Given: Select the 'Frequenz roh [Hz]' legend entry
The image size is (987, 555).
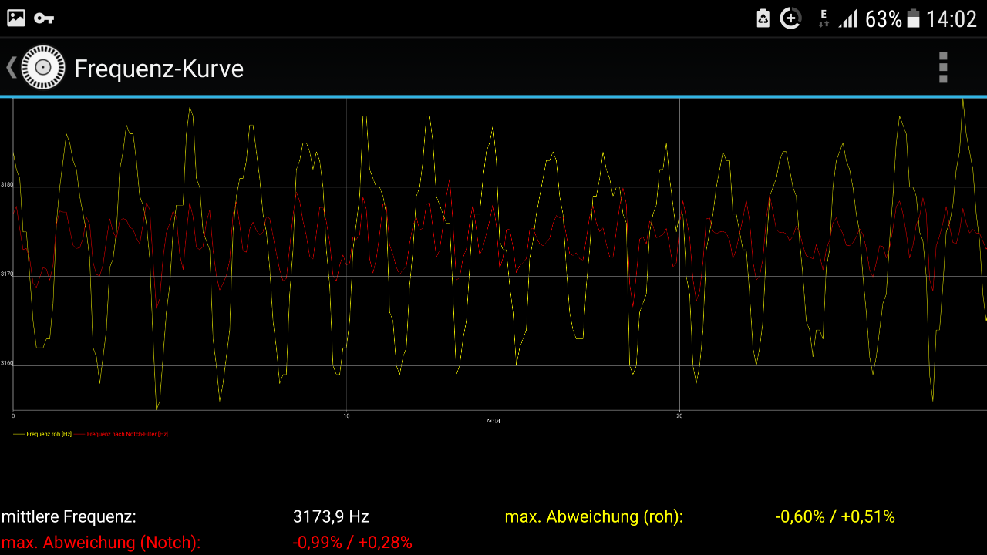Looking at the screenshot, I should point(43,434).
